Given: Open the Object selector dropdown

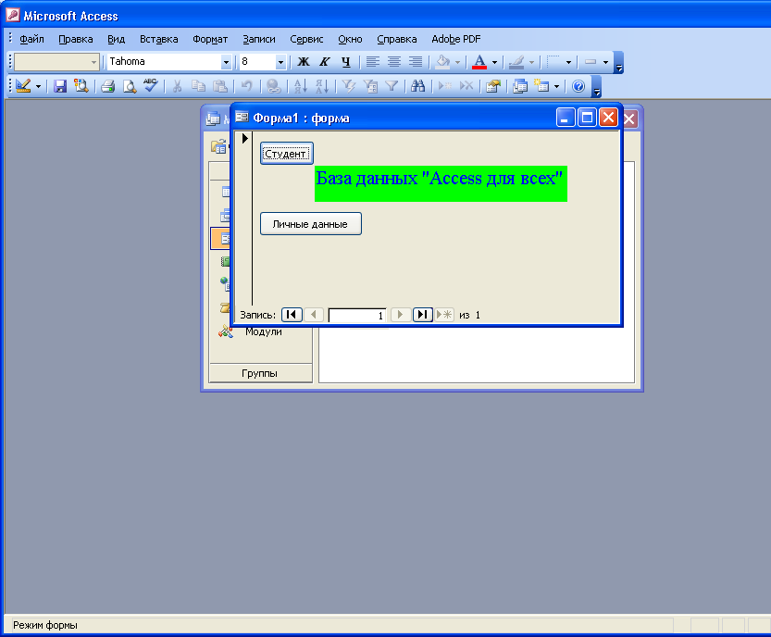Looking at the screenshot, I should (93, 62).
